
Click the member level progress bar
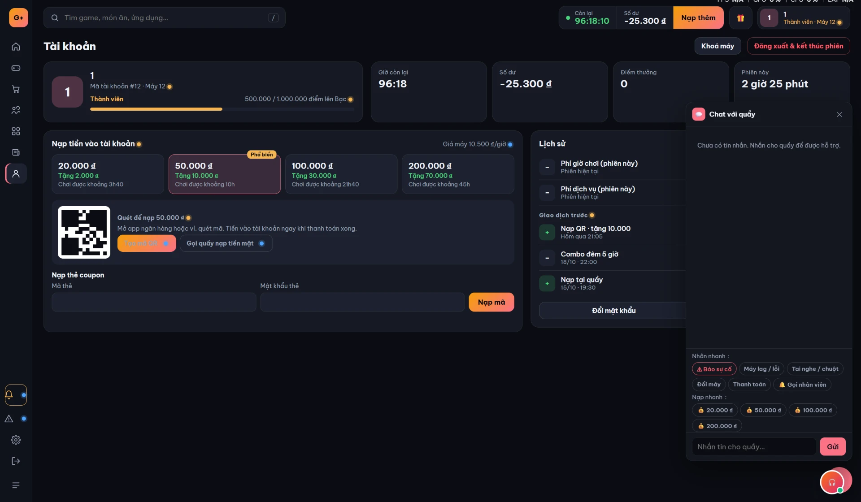coord(222,109)
